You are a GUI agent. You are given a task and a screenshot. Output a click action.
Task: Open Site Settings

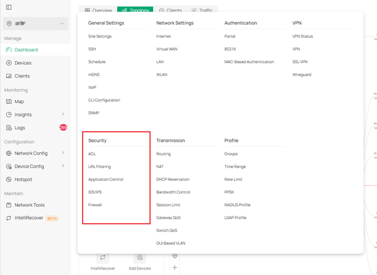(100, 36)
